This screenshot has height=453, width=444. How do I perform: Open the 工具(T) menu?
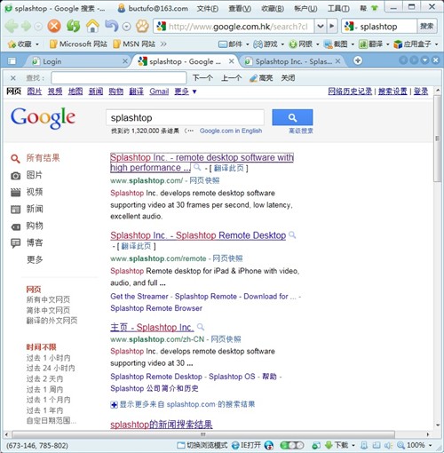(x=338, y=9)
